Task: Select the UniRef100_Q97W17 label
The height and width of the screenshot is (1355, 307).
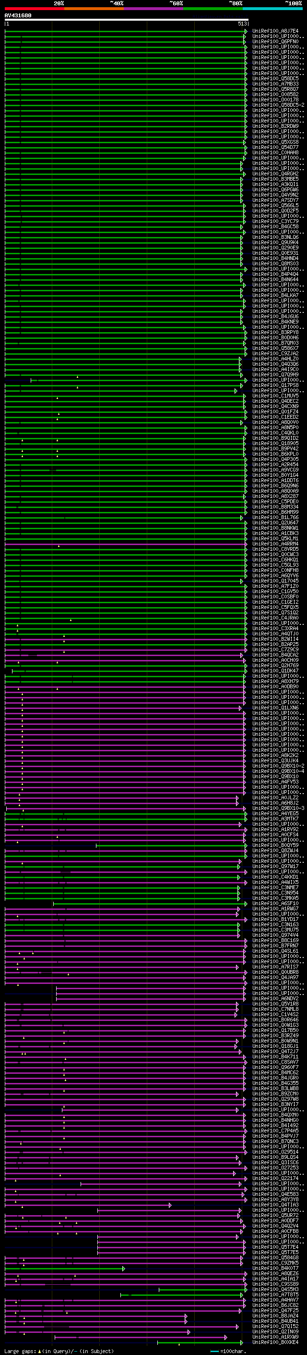Action: [x=275, y=866]
